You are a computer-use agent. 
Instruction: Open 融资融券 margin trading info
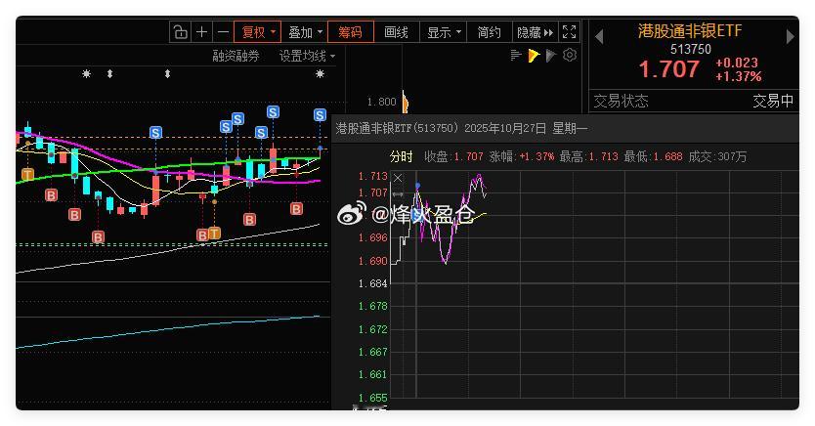(236, 56)
